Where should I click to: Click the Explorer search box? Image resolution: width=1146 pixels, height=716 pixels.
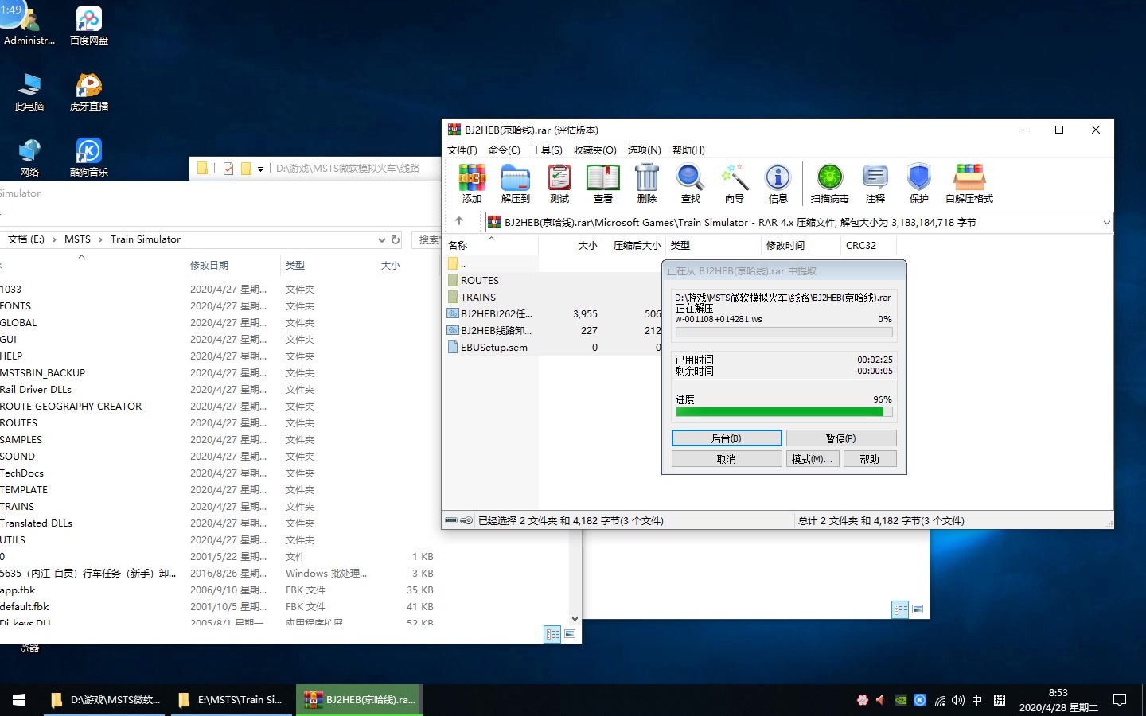[427, 239]
